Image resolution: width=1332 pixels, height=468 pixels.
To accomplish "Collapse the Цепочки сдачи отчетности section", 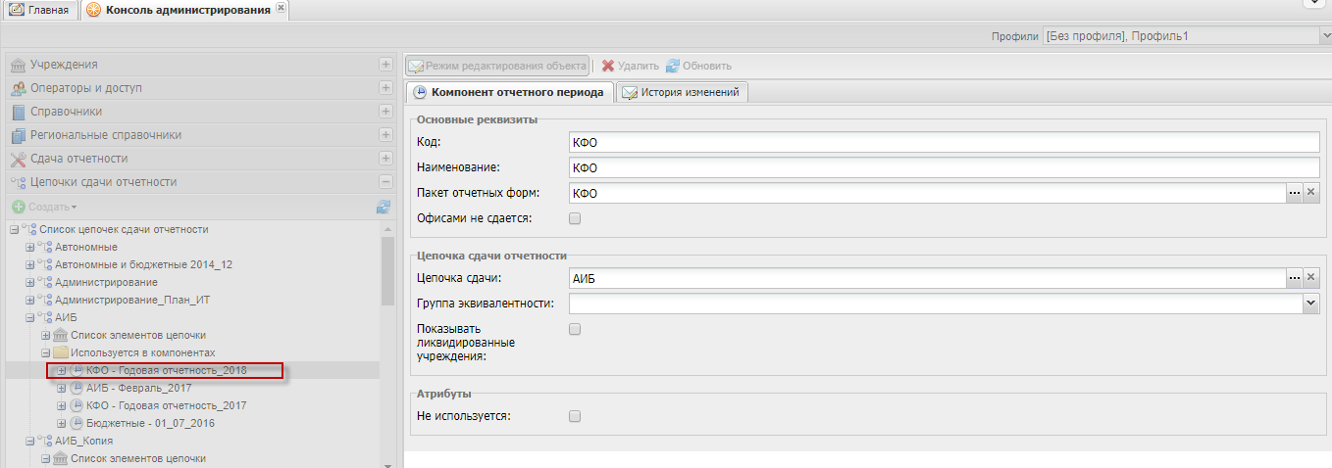I will [385, 182].
